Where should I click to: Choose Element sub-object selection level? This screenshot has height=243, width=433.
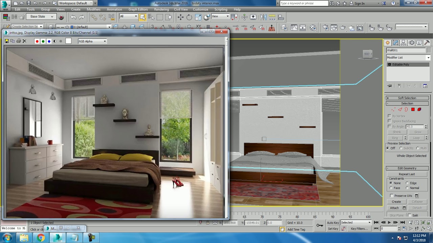[x=419, y=109]
